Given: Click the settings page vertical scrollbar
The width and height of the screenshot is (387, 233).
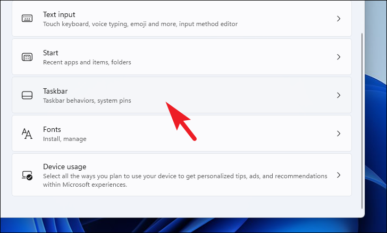Looking at the screenshot, I should click(x=362, y=121).
